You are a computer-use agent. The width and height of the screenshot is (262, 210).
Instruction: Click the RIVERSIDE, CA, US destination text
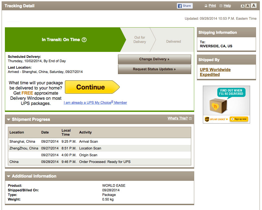click(x=216, y=46)
